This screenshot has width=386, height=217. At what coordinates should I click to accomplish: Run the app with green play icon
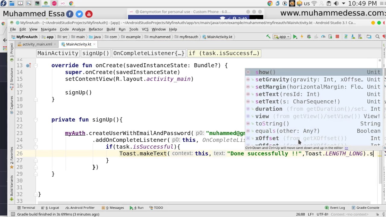click(295, 37)
